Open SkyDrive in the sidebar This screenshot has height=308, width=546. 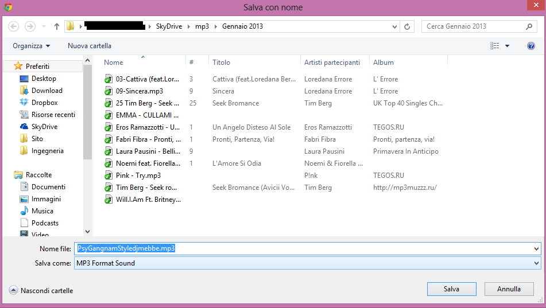coord(44,127)
